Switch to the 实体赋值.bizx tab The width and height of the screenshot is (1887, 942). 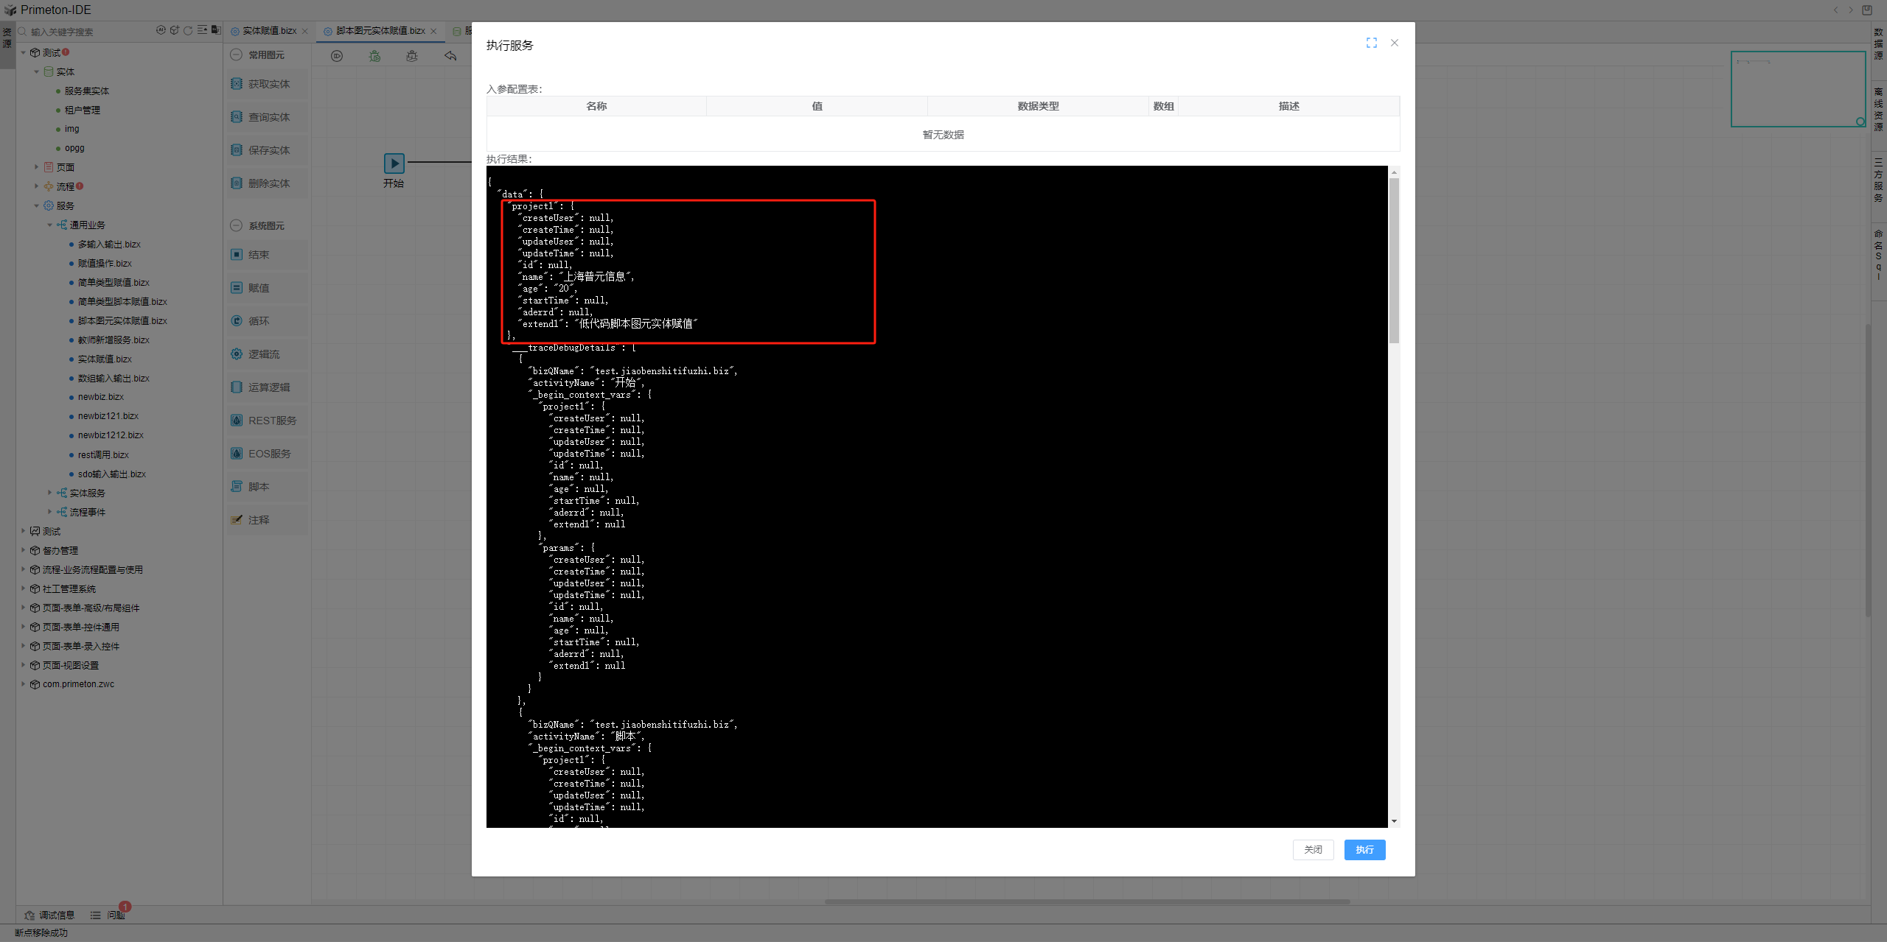[269, 31]
